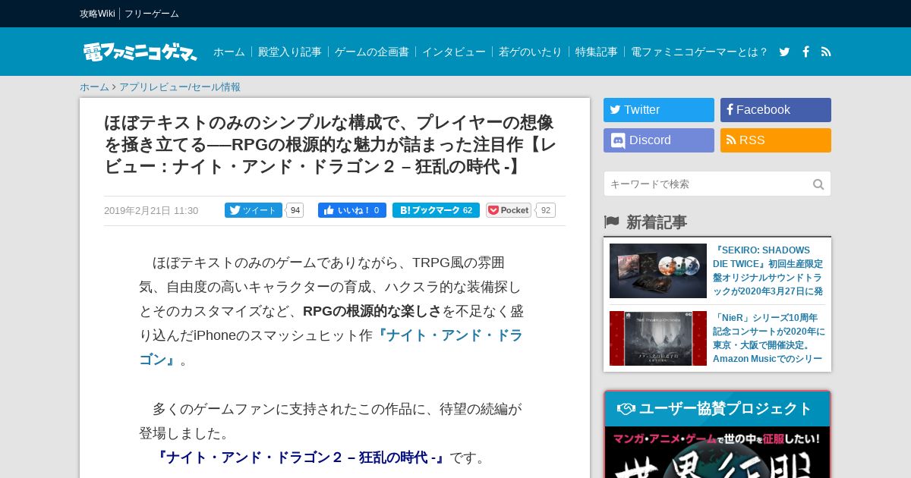Open the SEKIRO soundtrack article thumbnail
The width and height of the screenshot is (911, 478).
tap(658, 271)
